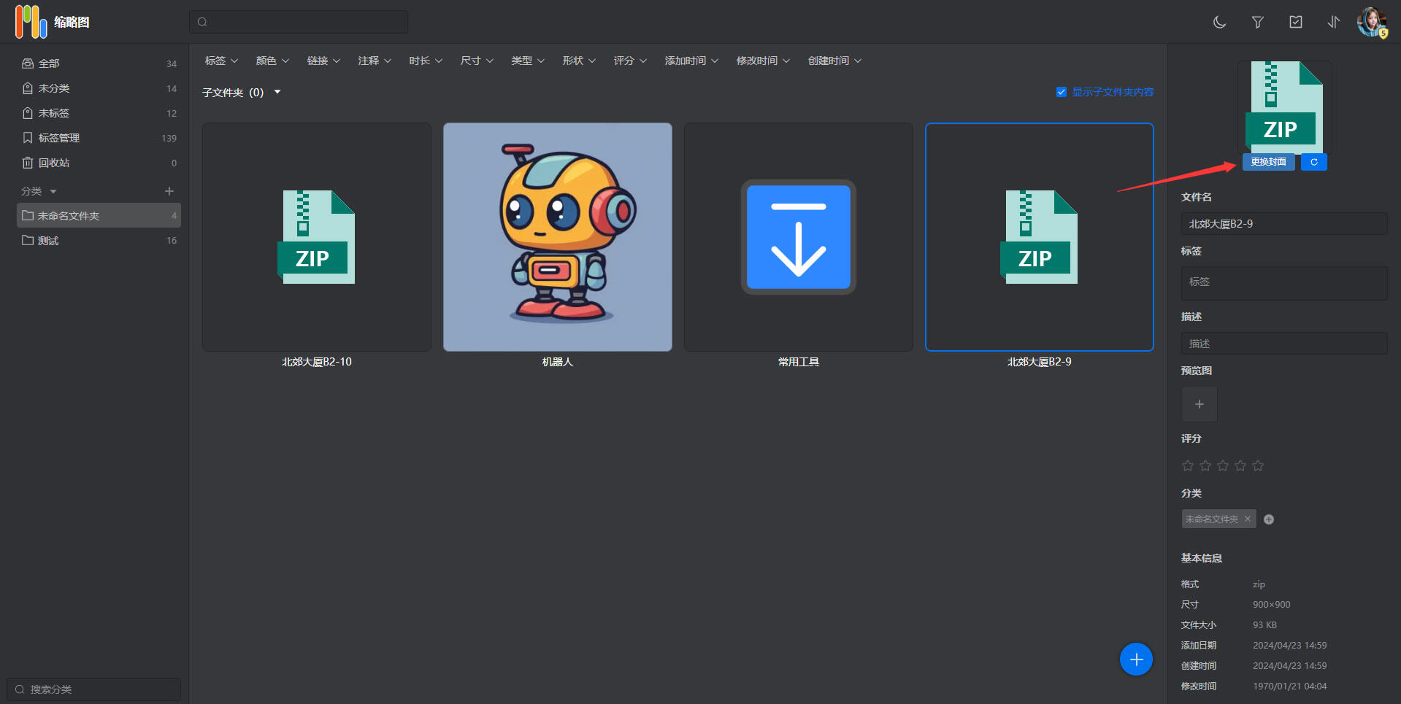1401x704 pixels.
Task: Click the blue floating add button
Action: coord(1136,659)
